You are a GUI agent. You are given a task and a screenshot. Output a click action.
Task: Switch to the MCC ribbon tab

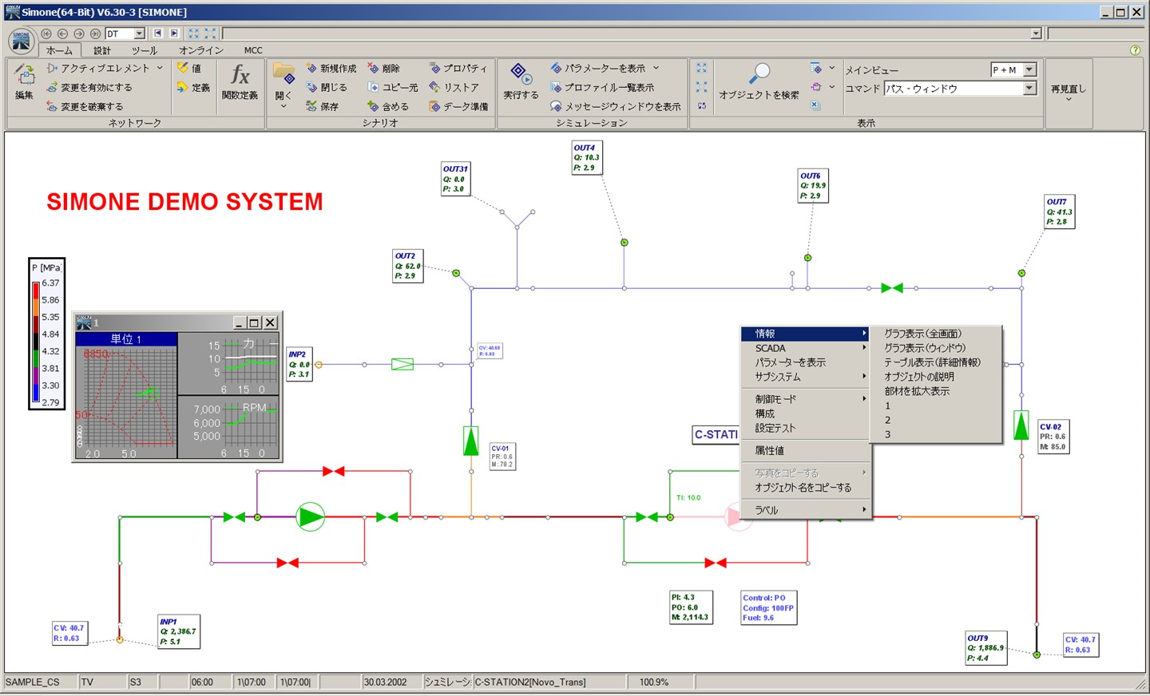[253, 50]
